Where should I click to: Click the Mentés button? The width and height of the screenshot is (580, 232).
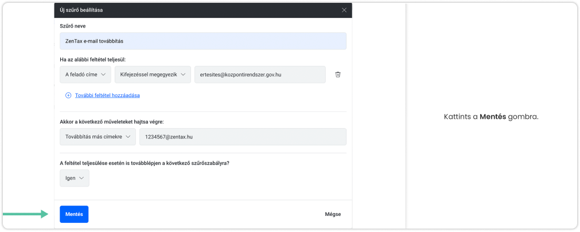pos(74,214)
